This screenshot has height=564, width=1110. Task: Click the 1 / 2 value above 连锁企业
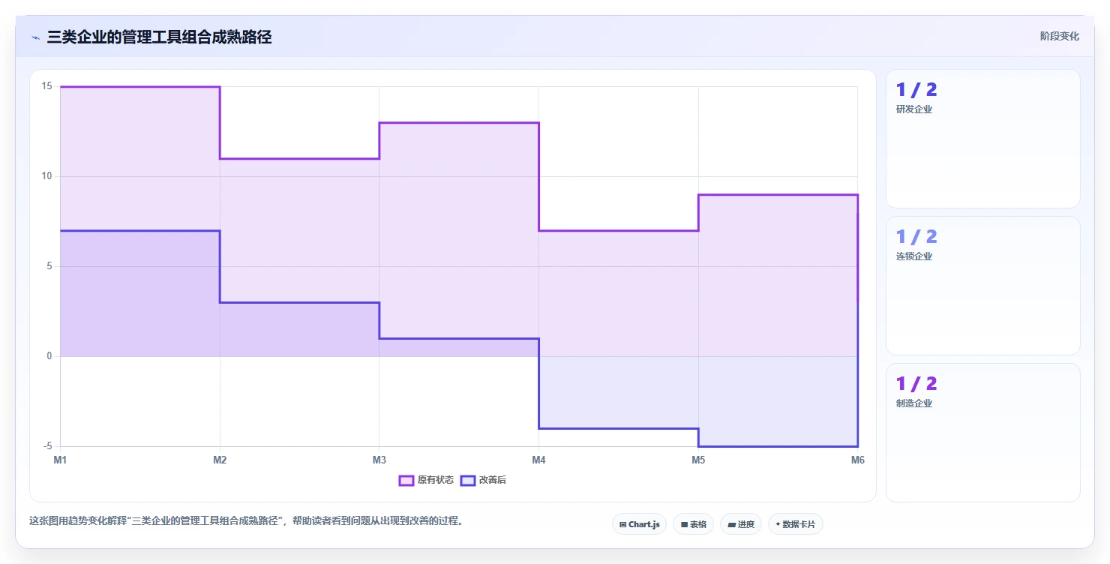pyautogui.click(x=916, y=237)
